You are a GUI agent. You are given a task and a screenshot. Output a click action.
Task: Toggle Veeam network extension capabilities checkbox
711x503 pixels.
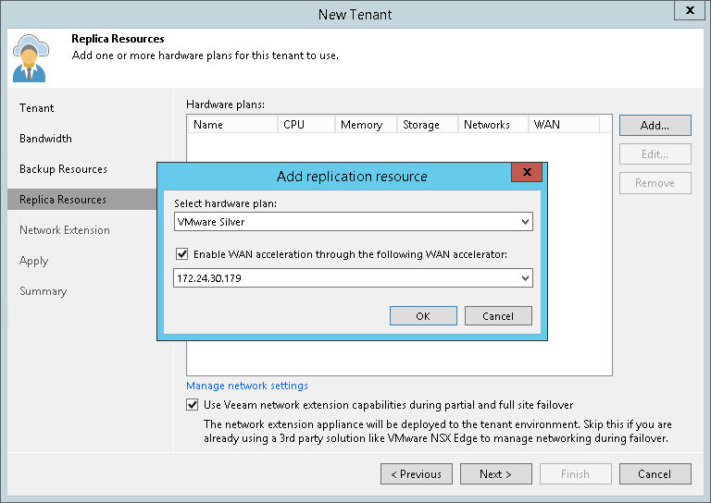(x=193, y=405)
